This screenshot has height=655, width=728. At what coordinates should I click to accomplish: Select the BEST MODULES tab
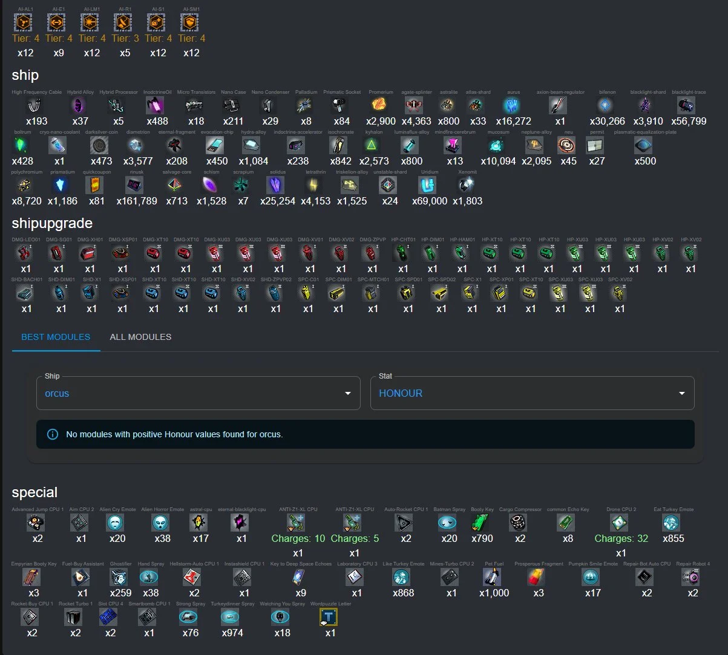(x=56, y=337)
